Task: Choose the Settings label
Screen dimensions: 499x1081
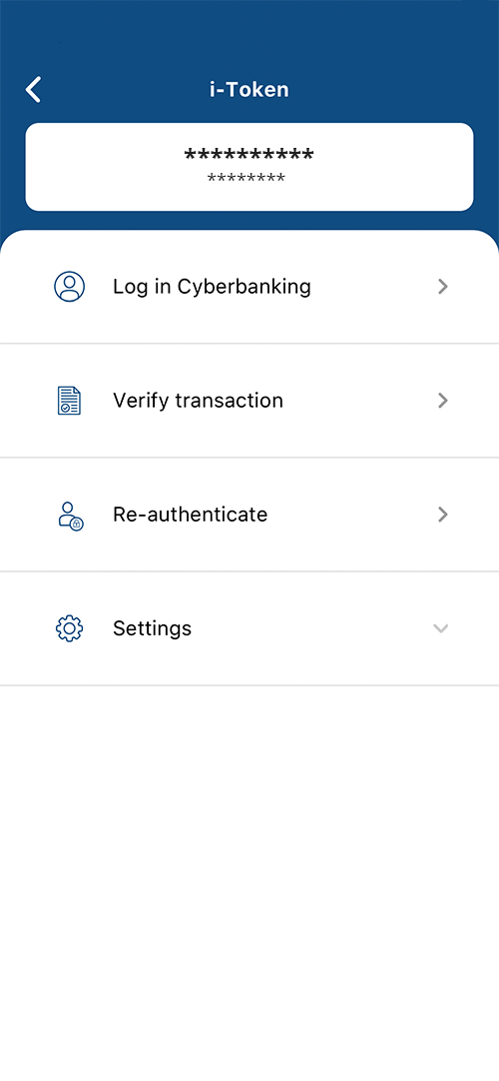Action: click(x=152, y=628)
